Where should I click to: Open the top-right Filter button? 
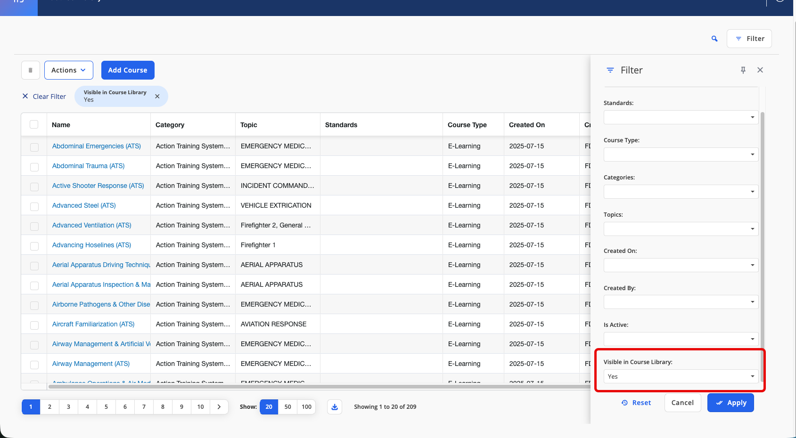[749, 39]
